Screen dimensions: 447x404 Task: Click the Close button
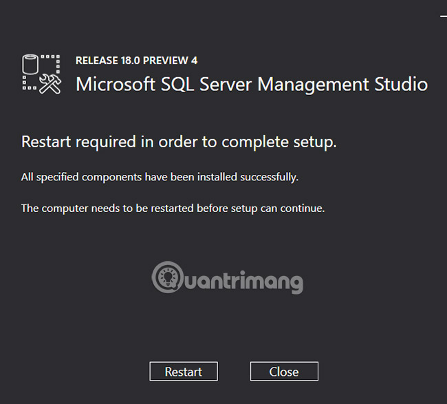pyautogui.click(x=284, y=371)
